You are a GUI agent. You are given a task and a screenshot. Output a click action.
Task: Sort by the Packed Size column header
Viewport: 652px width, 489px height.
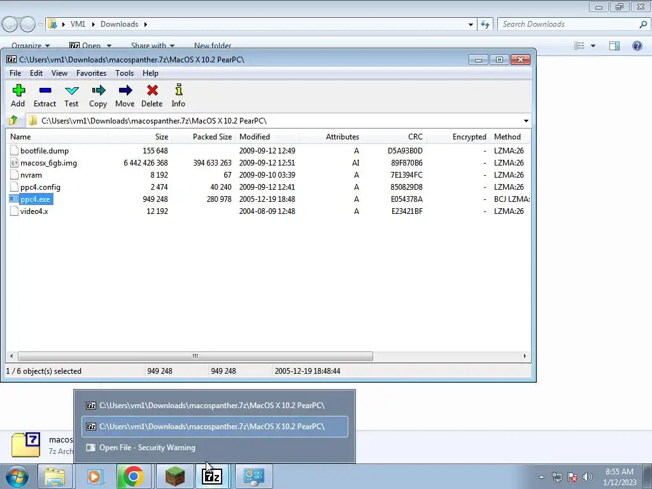(x=204, y=137)
